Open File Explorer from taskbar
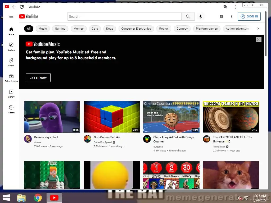The image size is (271, 203). point(21,198)
